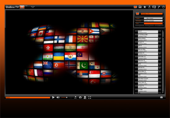Image resolution: width=170 pixels, height=118 pixels.
Task: Select the SKB channel
Action: click(x=148, y=76)
